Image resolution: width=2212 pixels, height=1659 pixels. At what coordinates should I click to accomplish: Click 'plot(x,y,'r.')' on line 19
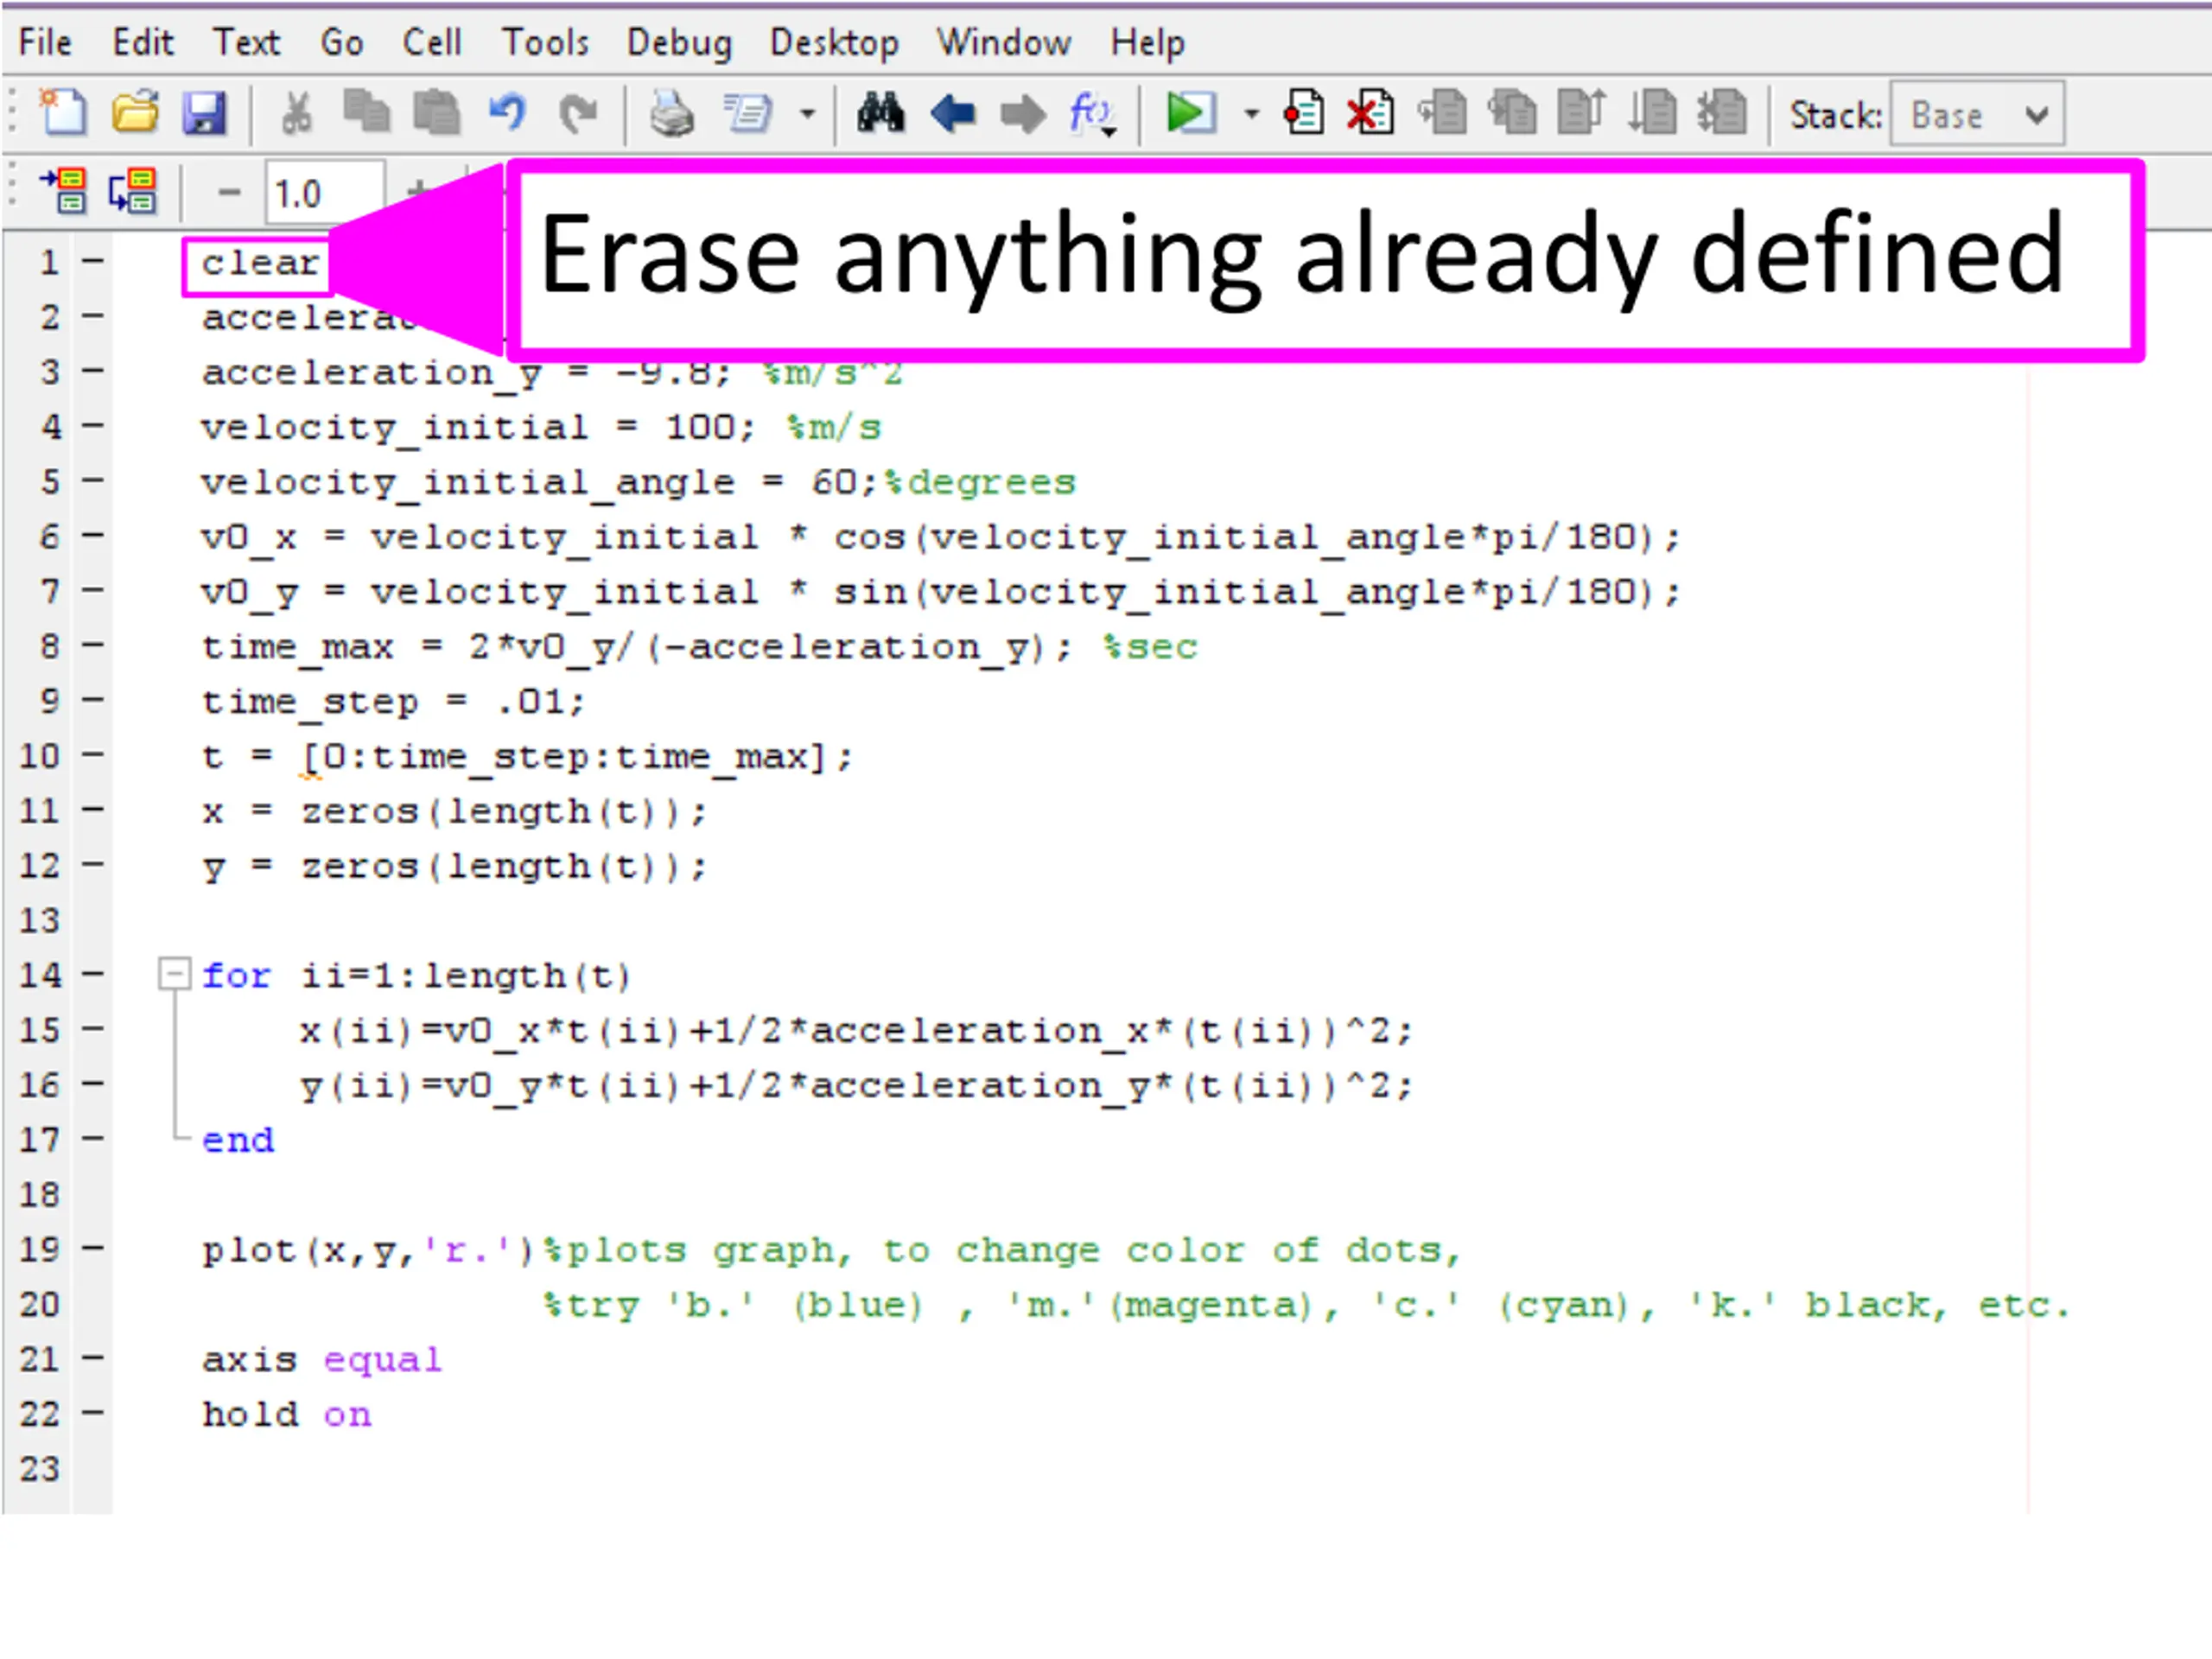pyautogui.click(x=367, y=1250)
